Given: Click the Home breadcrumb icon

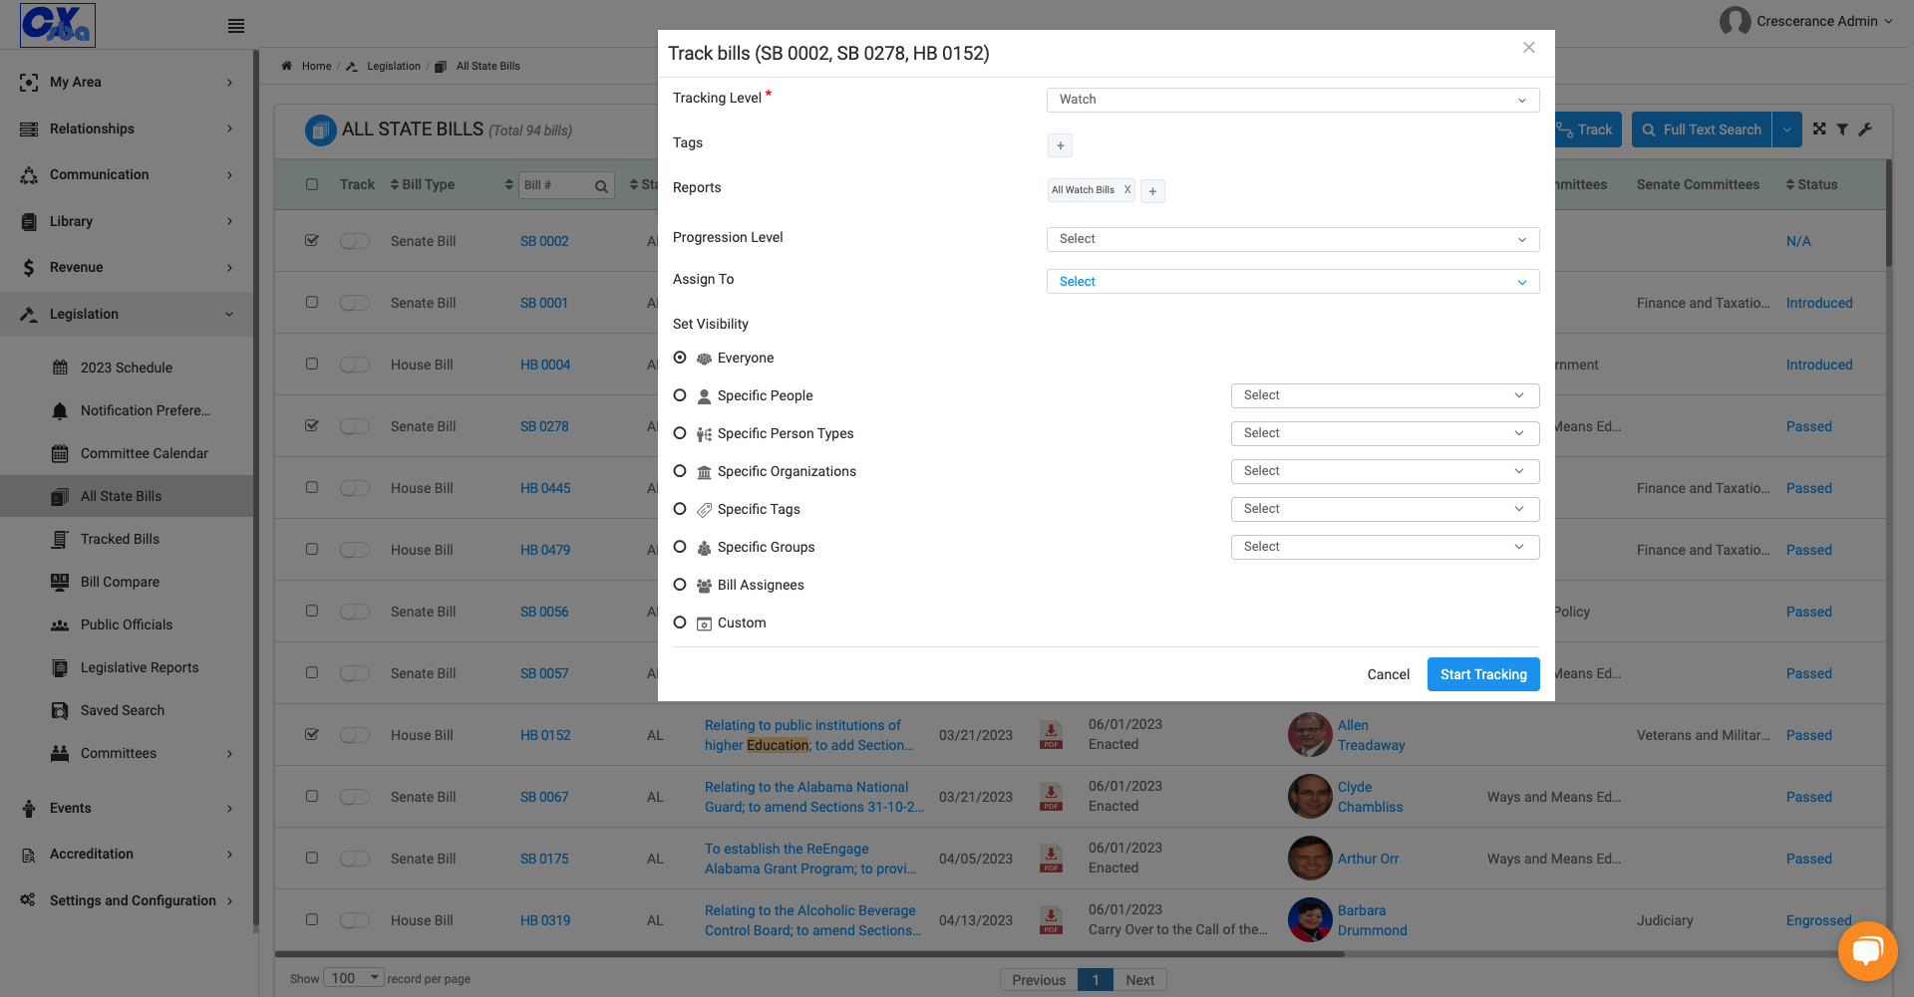Looking at the screenshot, I should tap(286, 66).
